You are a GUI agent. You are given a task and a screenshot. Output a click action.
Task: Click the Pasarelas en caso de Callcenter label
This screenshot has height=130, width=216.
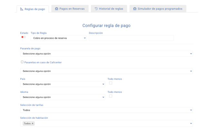pyautogui.click(x=43, y=62)
